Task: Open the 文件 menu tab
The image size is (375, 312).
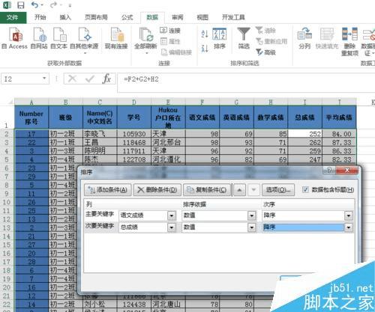Action: [13, 17]
